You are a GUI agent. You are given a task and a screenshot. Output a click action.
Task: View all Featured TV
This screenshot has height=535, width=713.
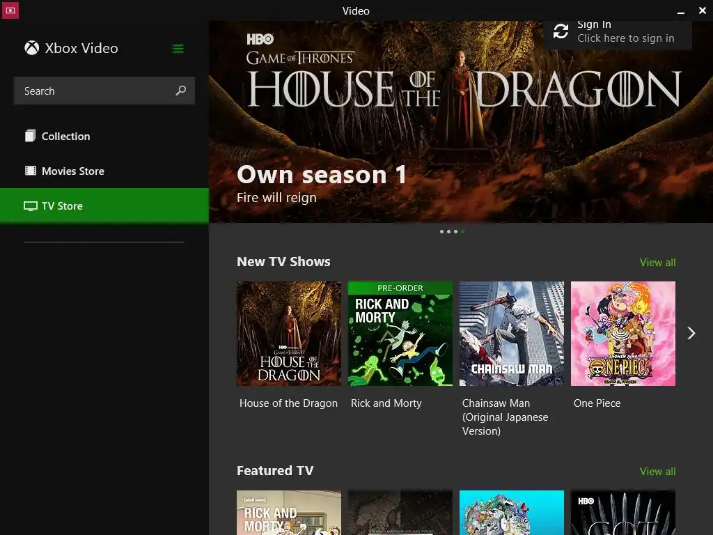[657, 472]
